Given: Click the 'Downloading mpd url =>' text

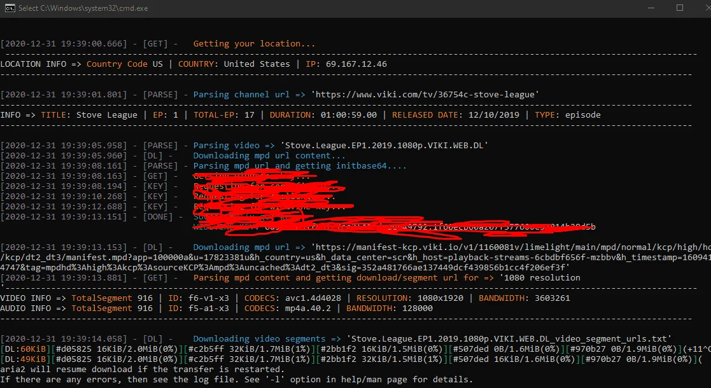Looking at the screenshot, I should click(250, 247).
